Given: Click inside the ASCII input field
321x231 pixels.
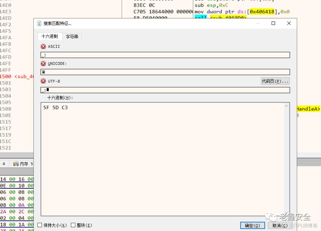Looking at the screenshot, I should click(165, 55).
